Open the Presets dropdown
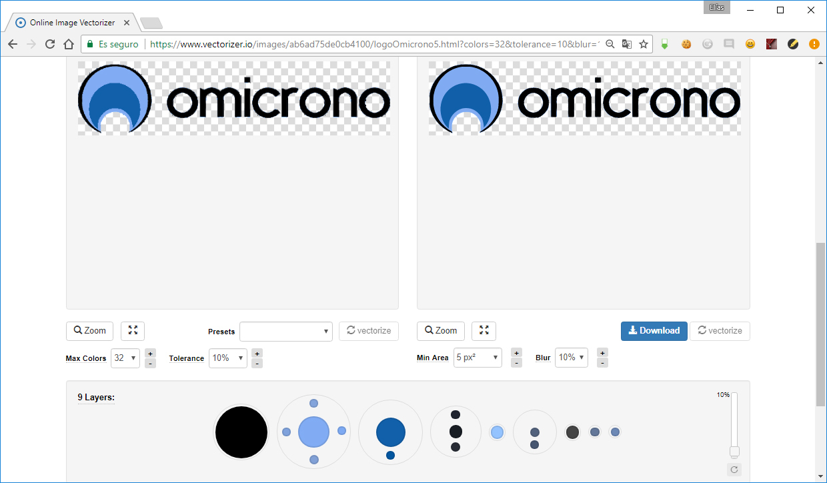827x483 pixels. coord(286,332)
